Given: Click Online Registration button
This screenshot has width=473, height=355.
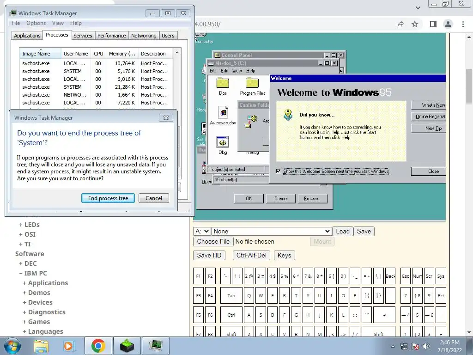Looking at the screenshot, I should pyautogui.click(x=428, y=116).
